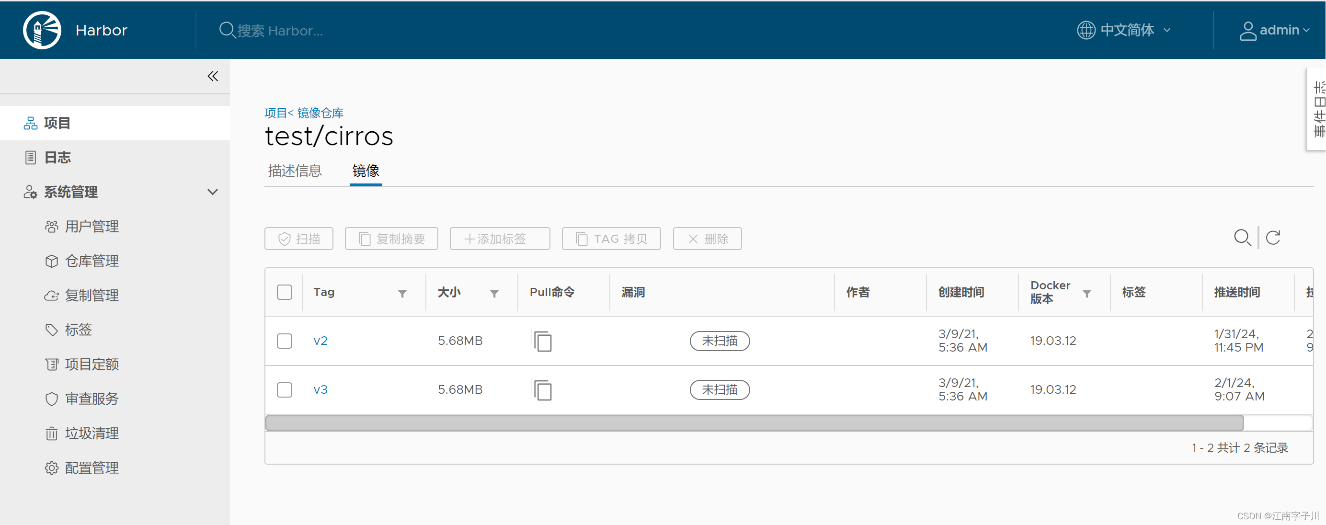Click the 未扫描 badge for v2
Screen dimensions: 1326x525
coord(720,341)
